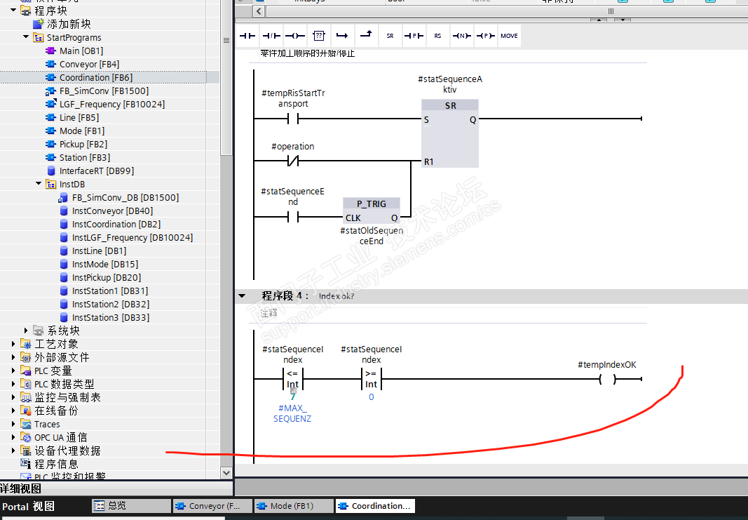Open the 总览 overview tab
Viewport: 748px width, 520px height.
131,506
